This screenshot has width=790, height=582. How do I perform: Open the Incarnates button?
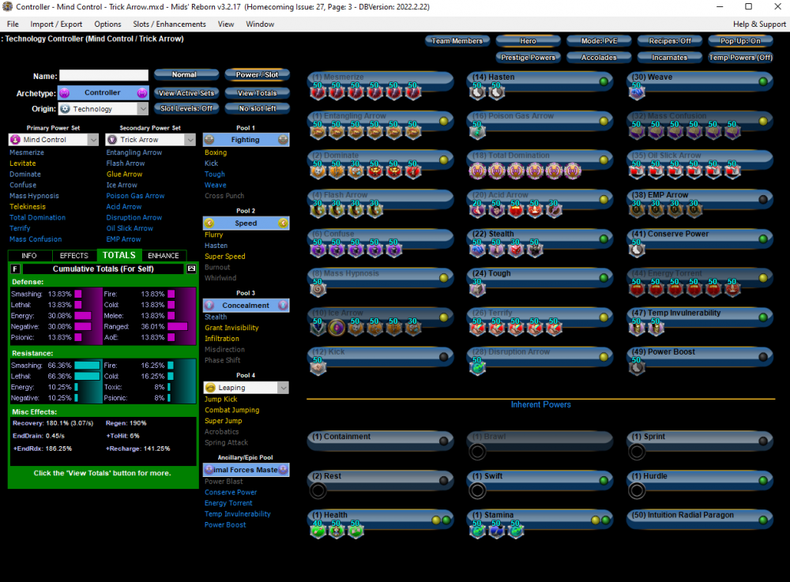click(669, 58)
